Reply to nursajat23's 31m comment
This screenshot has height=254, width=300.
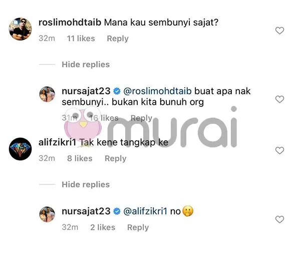click(x=141, y=118)
